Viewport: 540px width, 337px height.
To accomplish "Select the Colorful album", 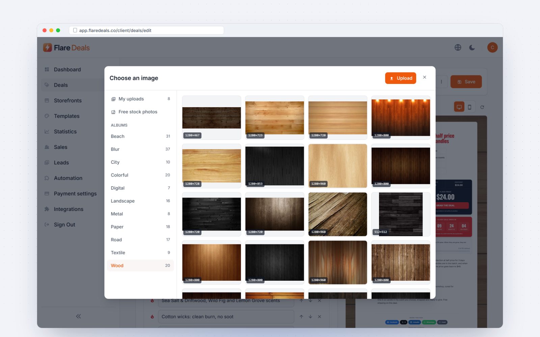I will [x=140, y=175].
